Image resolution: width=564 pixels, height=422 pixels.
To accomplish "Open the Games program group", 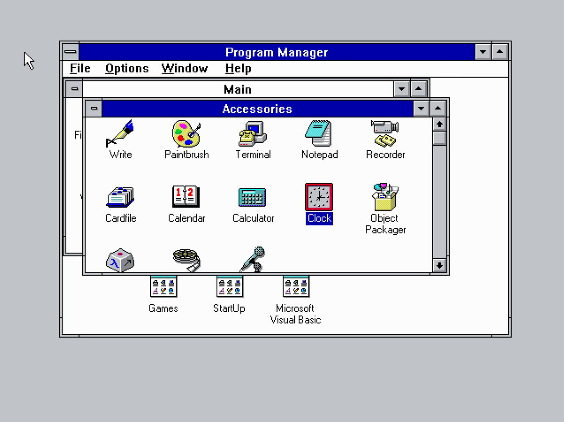I will (x=164, y=287).
